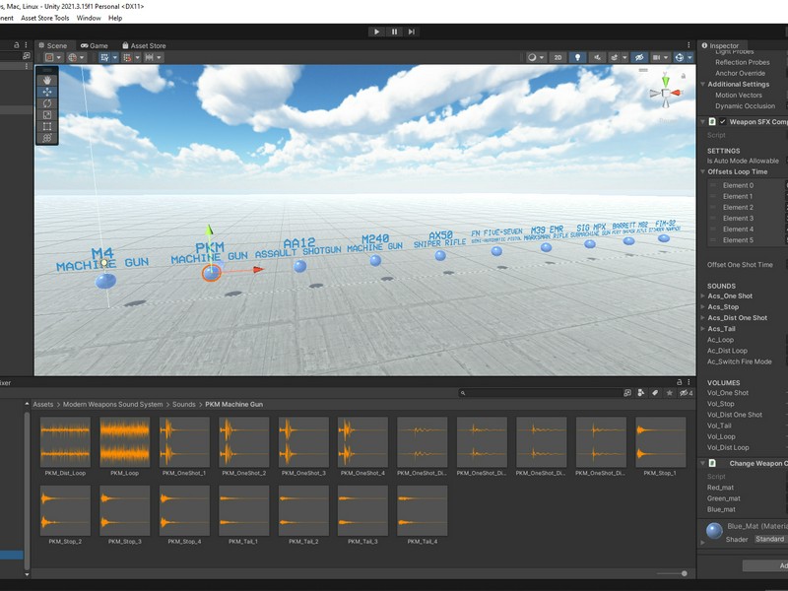Screen dimensions: 788x591
Task: Toggle the scene Gizmos button
Action: click(x=680, y=57)
